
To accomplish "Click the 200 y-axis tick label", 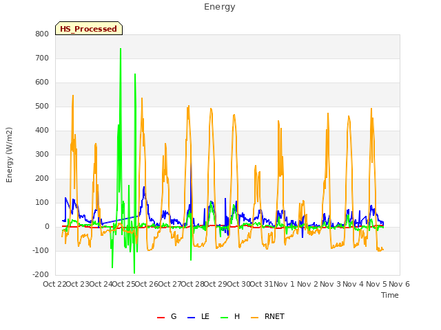I will [42, 179].
